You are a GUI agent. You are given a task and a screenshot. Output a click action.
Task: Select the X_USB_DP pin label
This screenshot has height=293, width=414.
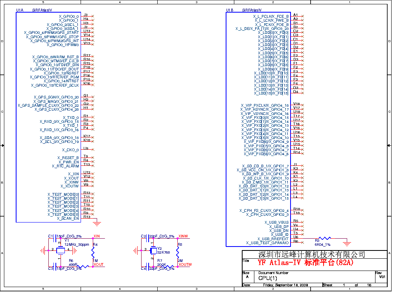click(x=279, y=226)
